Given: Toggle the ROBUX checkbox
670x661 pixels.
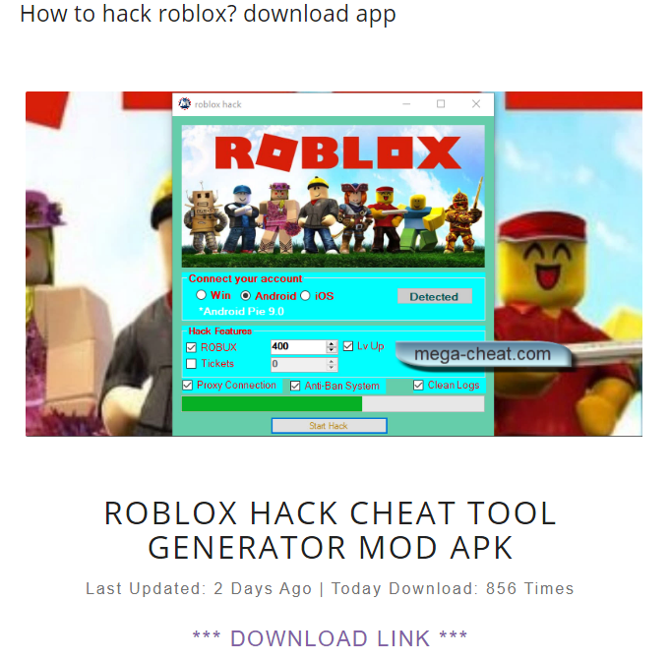Looking at the screenshot, I should click(x=192, y=347).
